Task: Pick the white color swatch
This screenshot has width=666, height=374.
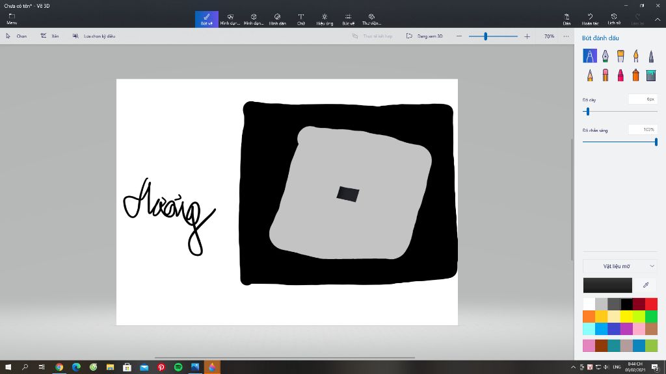Action: [x=589, y=304]
